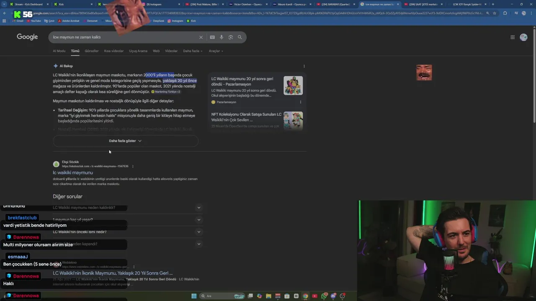The image size is (536, 301).
Task: Switch to Stream - Kick Dashboard browser tab
Action: tap(28, 4)
